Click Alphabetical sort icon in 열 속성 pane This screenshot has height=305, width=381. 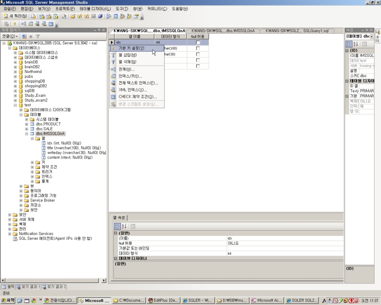(124, 226)
